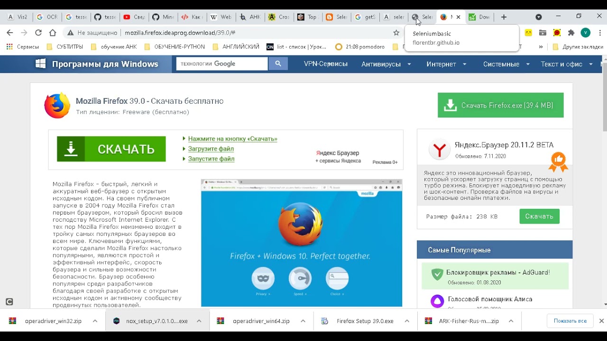Screen dimensions: 607x341
Task: Expand the hidden bookmarks chevron
Action: point(541,47)
